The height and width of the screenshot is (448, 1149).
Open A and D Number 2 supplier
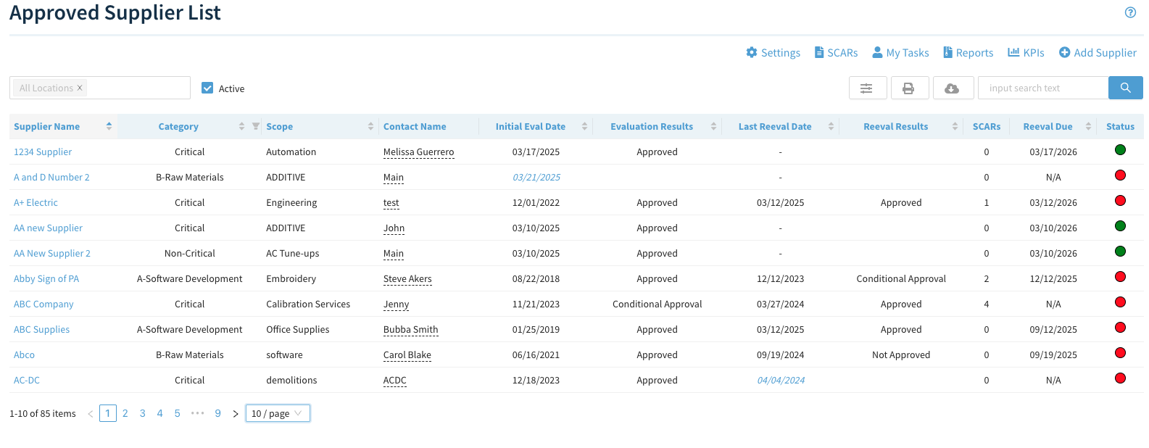(x=51, y=177)
